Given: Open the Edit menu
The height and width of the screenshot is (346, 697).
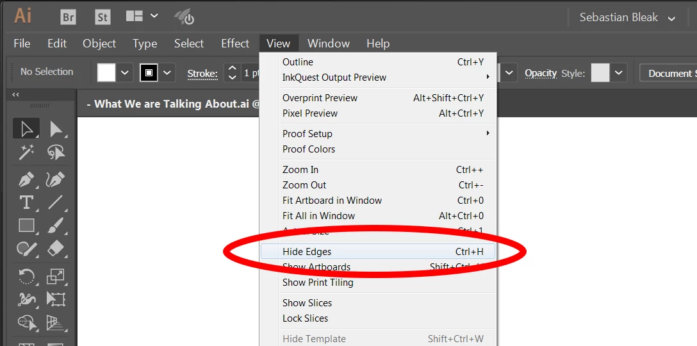Looking at the screenshot, I should [x=57, y=44].
